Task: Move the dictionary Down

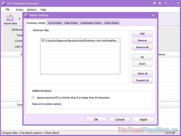Action: click(x=142, y=64)
